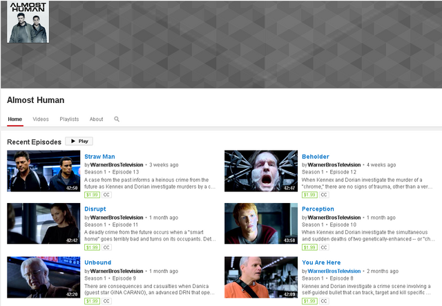
Task: Play all Recent Episodes
Action: point(79,141)
